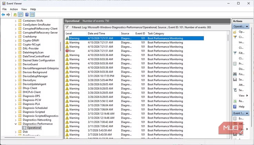This screenshot has width=254, height=145.
Task: Click the event list vertical scrollbar
Action: 228,86
